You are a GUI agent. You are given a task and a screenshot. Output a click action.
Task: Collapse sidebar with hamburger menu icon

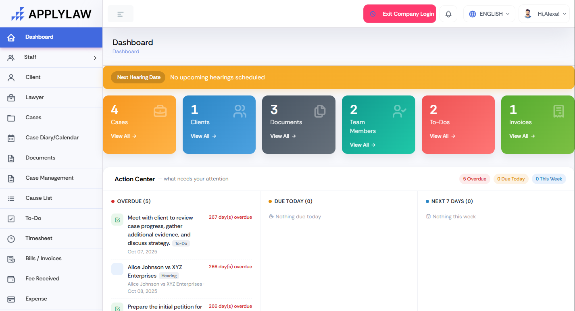tap(120, 14)
